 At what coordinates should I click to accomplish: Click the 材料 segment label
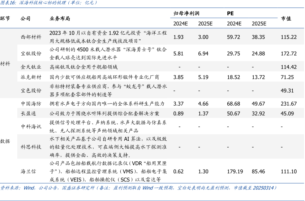pos(5,64)
